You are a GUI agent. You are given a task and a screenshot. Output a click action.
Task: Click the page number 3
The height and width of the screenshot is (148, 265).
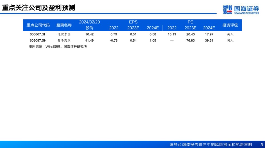tap(262, 145)
